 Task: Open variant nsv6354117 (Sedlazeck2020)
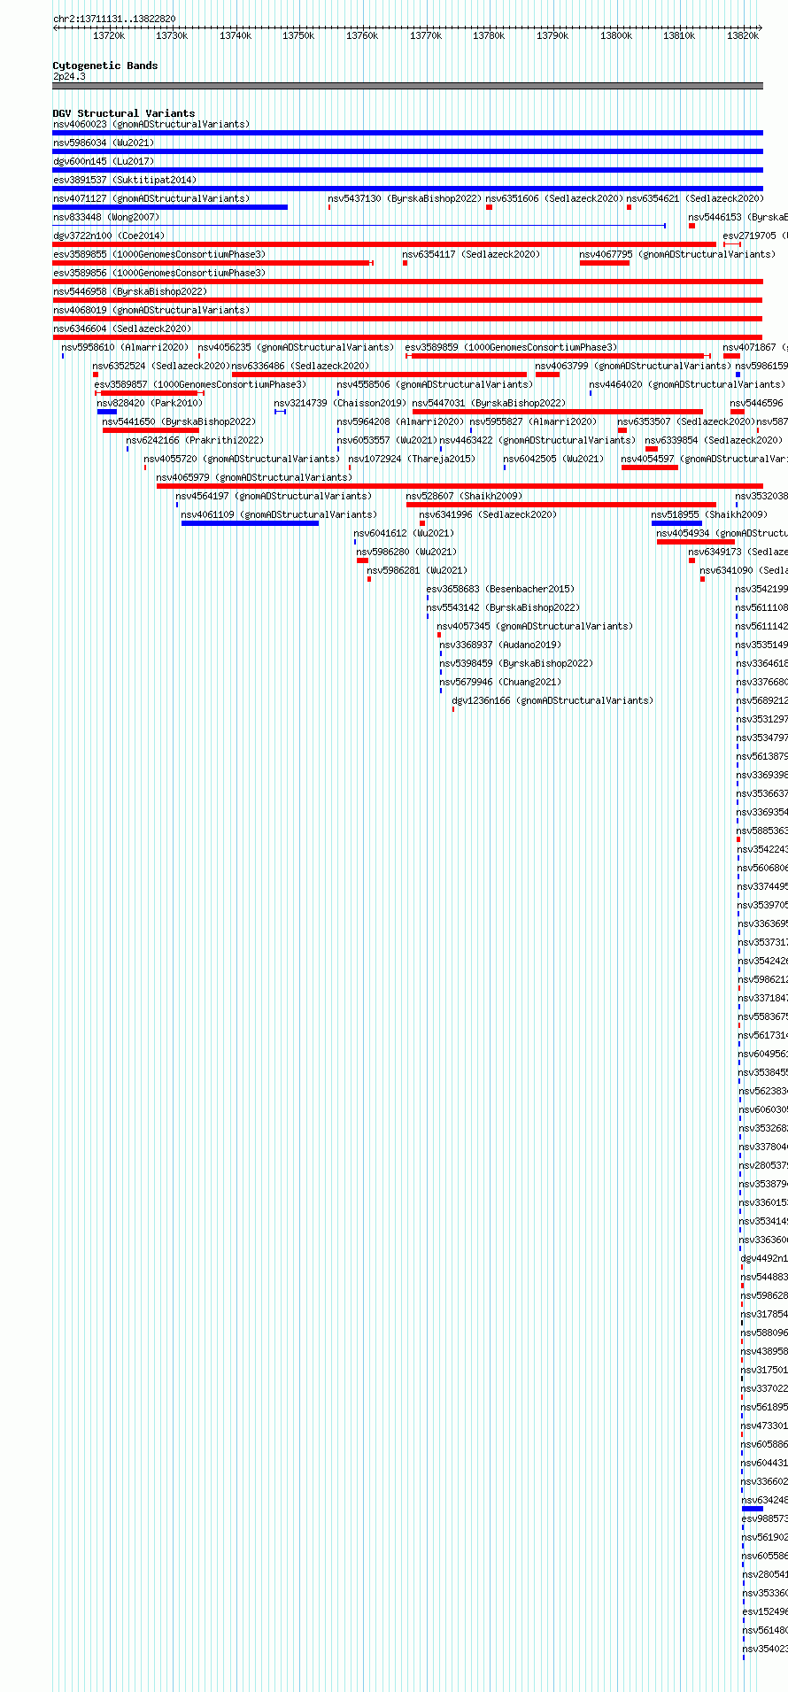click(471, 254)
